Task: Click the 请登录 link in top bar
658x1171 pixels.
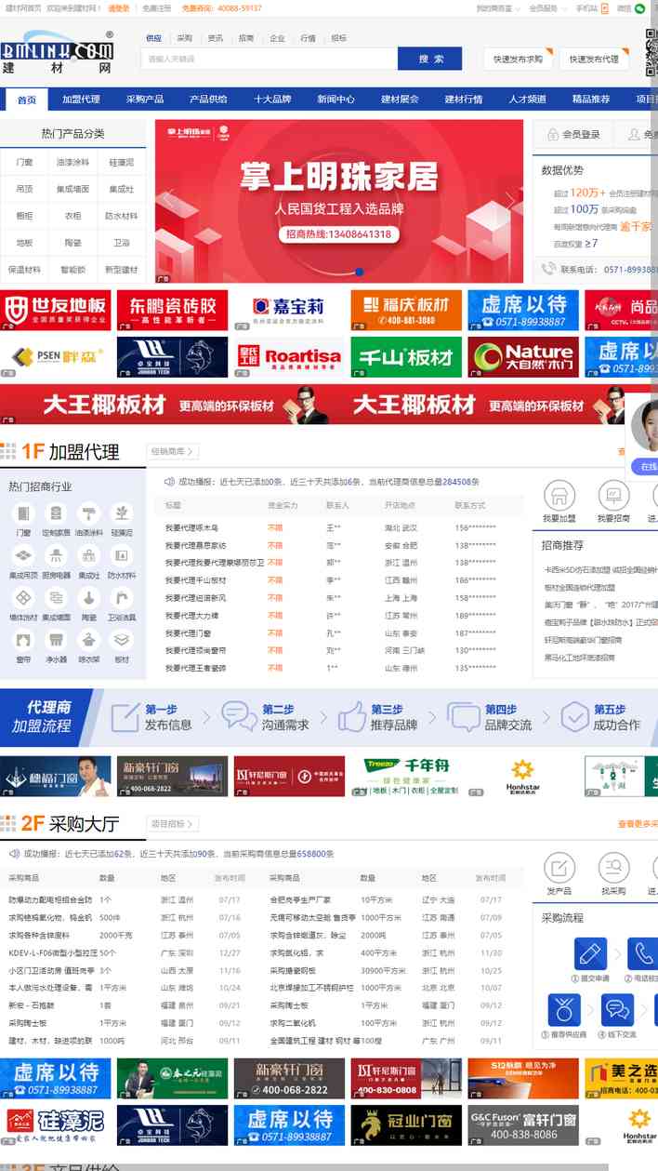Action: point(118,8)
